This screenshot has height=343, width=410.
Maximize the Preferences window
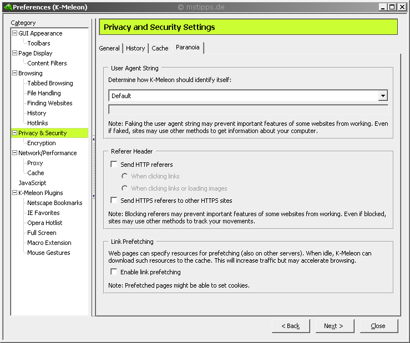click(392, 7)
